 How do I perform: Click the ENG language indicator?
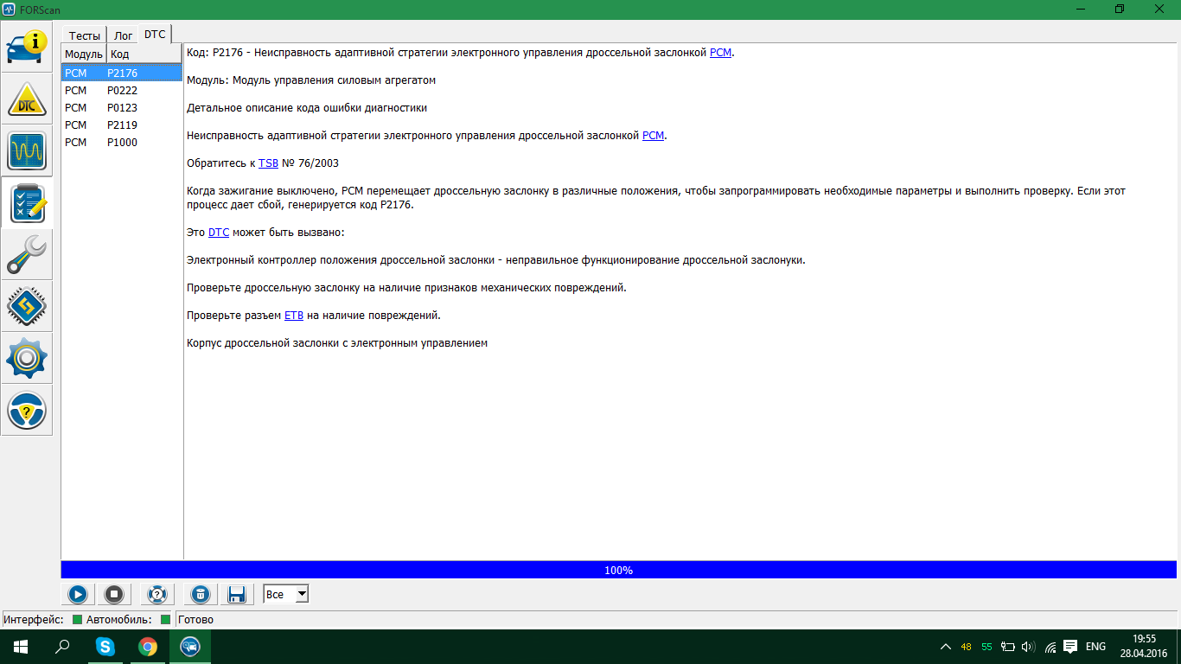pyautogui.click(x=1095, y=647)
